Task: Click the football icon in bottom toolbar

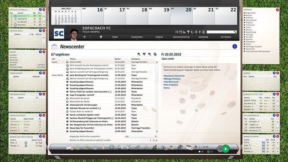Action: click(x=180, y=147)
